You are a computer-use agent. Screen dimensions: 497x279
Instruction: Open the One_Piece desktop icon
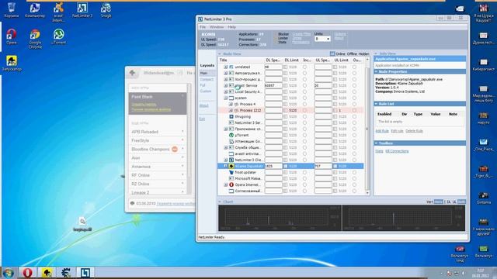point(483,145)
